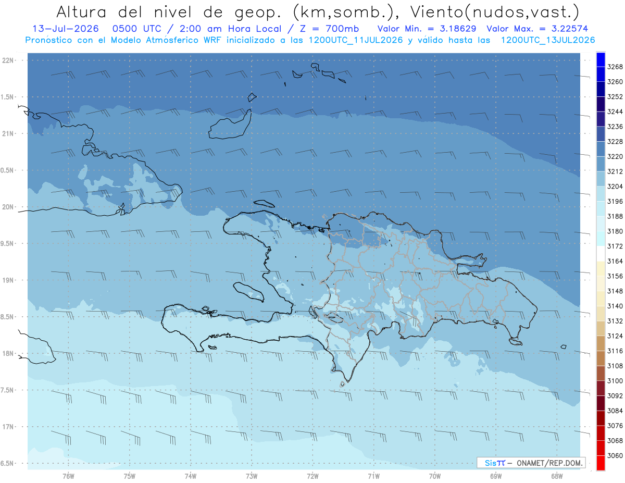Click the pale cyan swatch between 3180 and 3172
The width and height of the screenshot is (625, 483).
pos(601,239)
